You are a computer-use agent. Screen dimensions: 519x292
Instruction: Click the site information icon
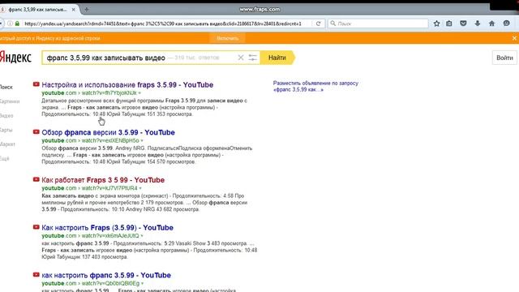10,24
